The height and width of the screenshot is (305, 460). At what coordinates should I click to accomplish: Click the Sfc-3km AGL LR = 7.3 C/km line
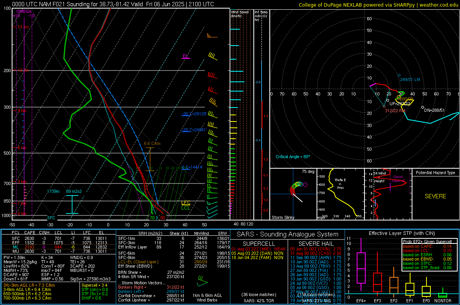pos(29,285)
